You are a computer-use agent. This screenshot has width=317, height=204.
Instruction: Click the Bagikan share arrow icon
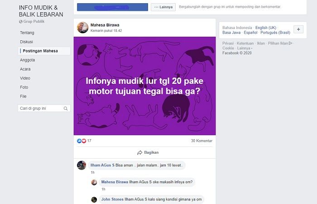click(139, 153)
